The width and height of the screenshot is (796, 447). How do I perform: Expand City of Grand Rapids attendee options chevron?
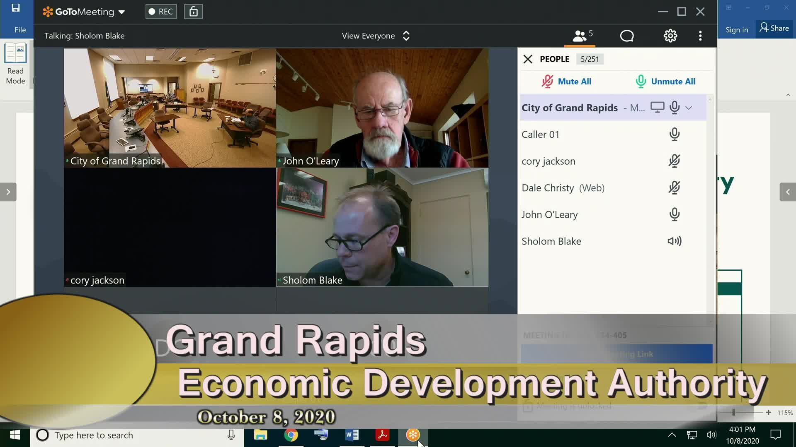pos(689,108)
